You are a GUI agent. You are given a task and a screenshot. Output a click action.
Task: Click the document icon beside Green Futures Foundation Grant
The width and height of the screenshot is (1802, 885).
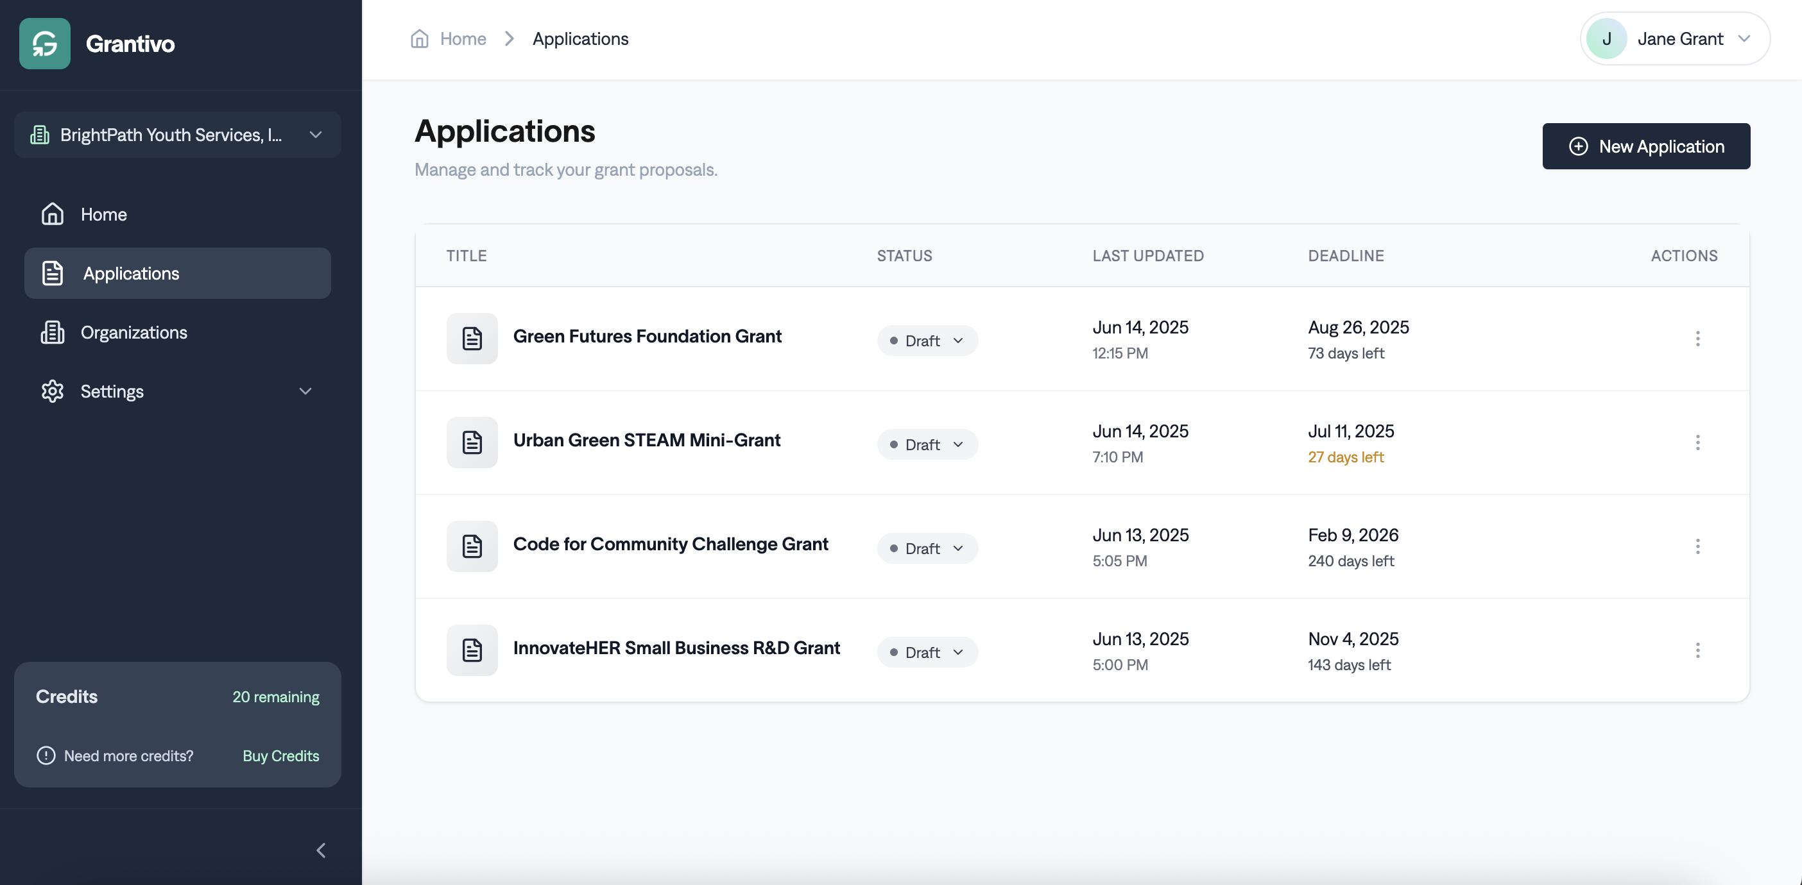click(x=472, y=339)
